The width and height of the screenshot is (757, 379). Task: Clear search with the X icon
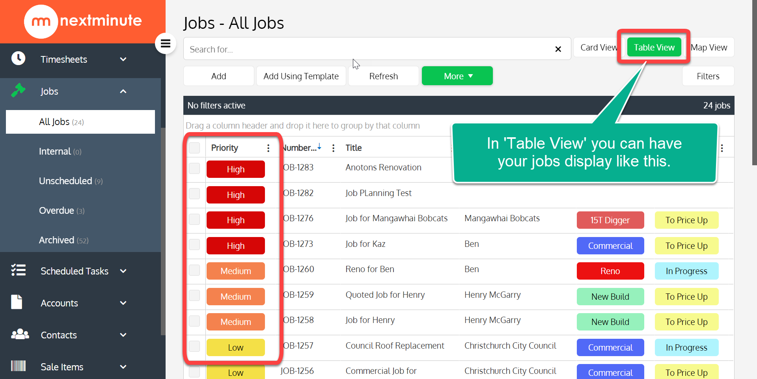point(558,49)
